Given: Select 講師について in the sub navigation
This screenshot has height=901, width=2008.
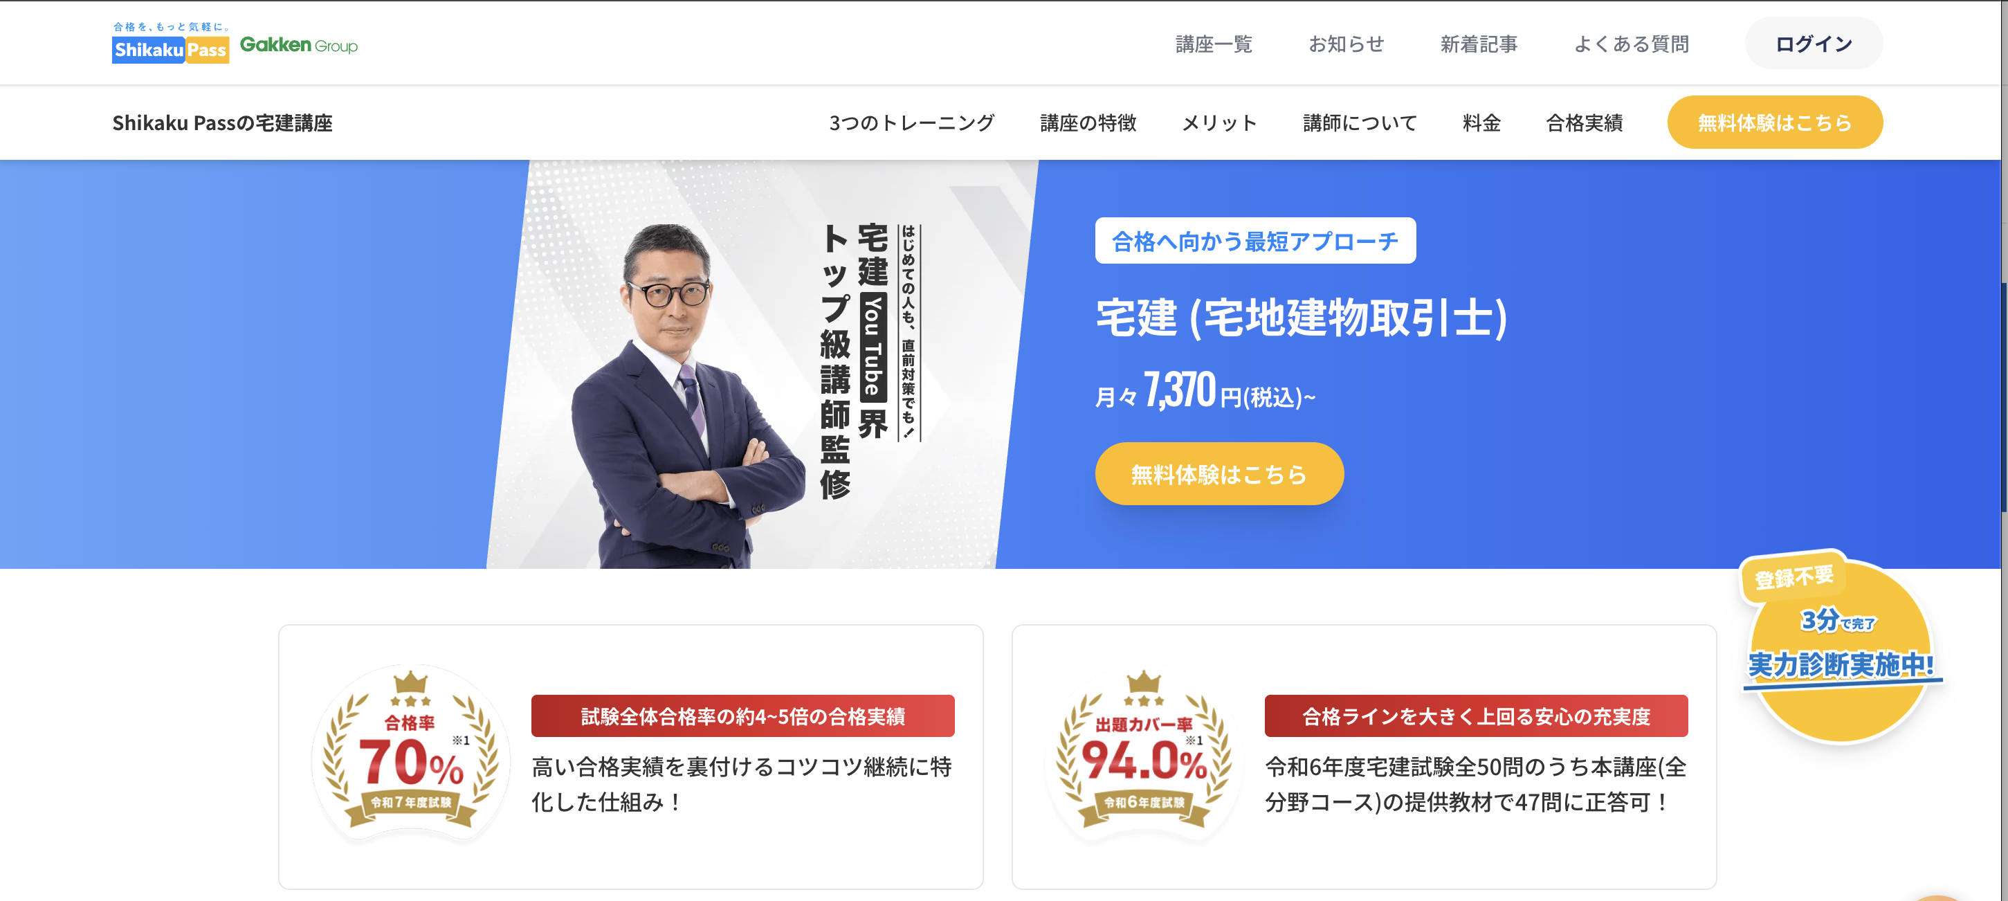Looking at the screenshot, I should pos(1360,122).
